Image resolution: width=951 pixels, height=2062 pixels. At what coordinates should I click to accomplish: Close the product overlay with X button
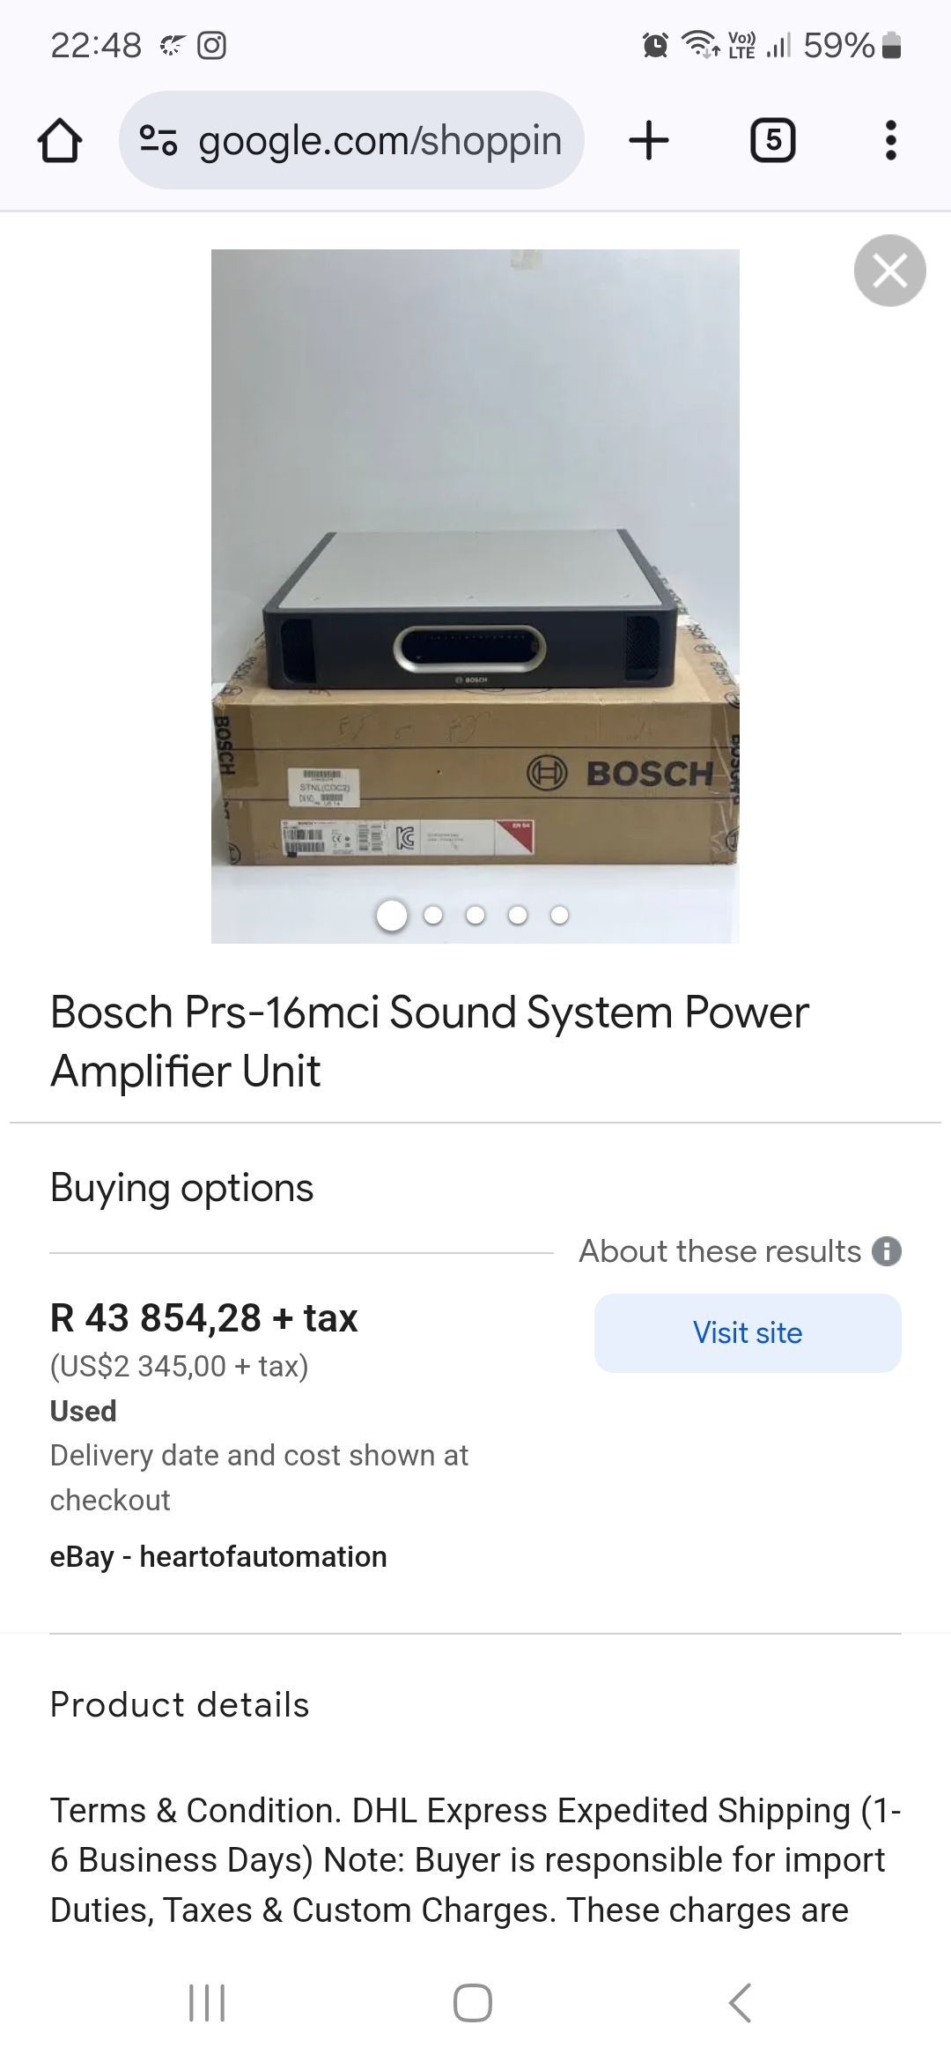pos(889,271)
